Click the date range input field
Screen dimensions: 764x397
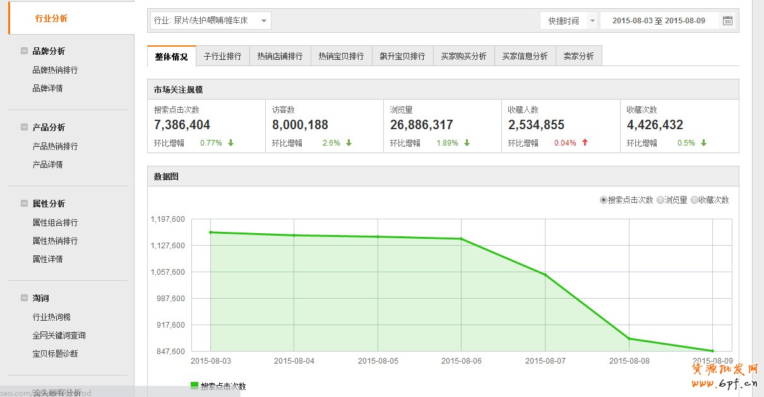coord(659,21)
